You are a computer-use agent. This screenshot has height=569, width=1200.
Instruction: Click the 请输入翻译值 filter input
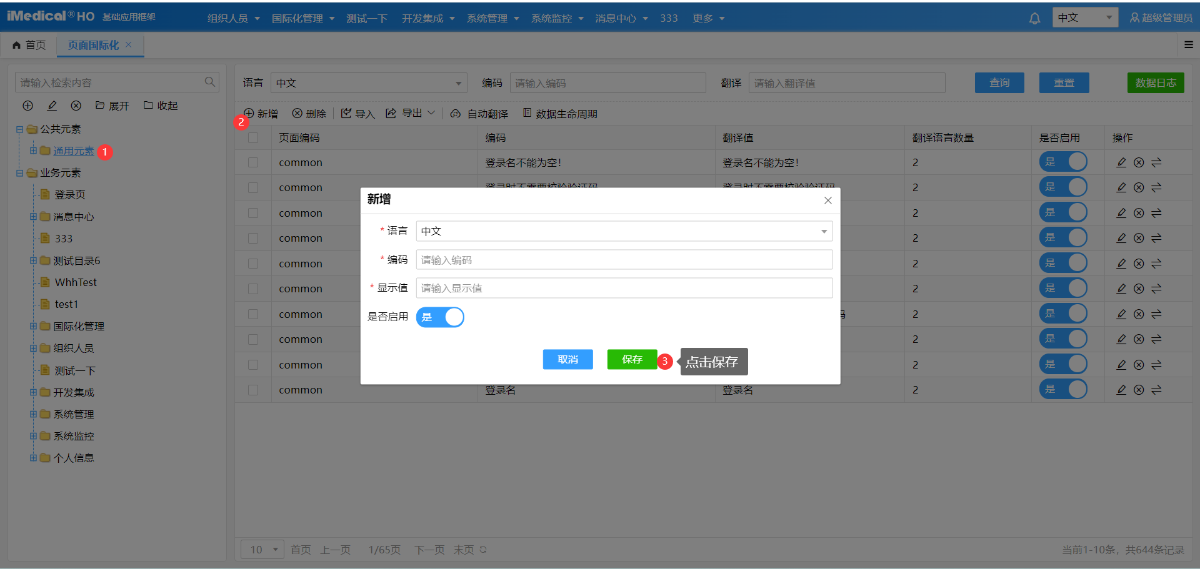(847, 83)
